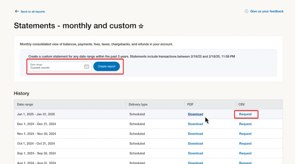
Task: Click the feedback speech bubble icon
Action: [246, 11]
